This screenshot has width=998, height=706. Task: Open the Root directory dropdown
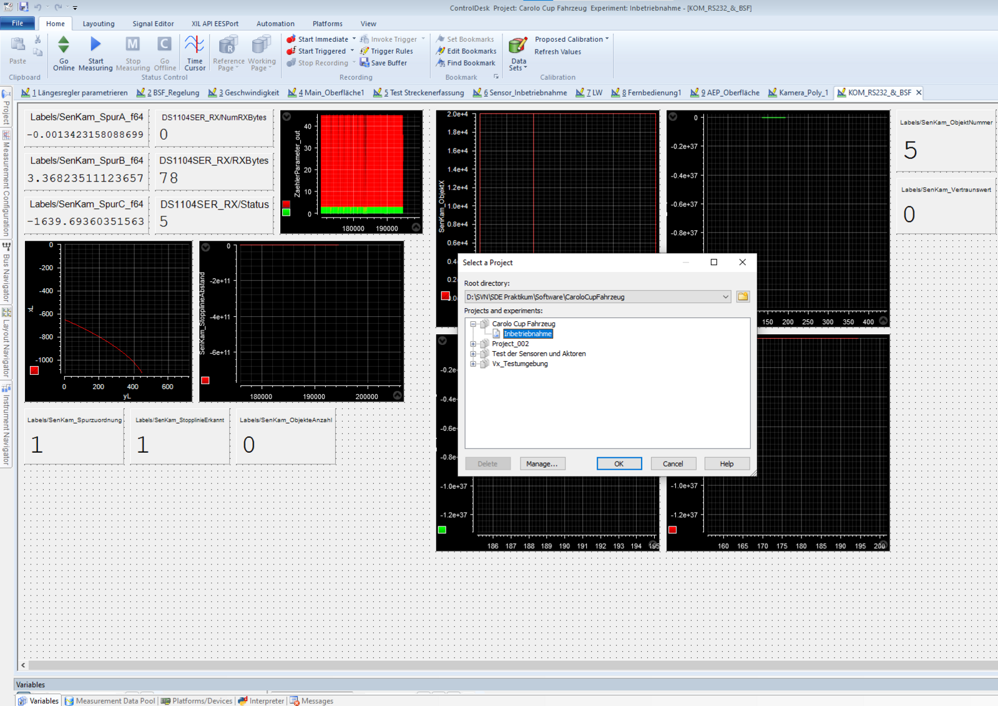[x=725, y=297]
